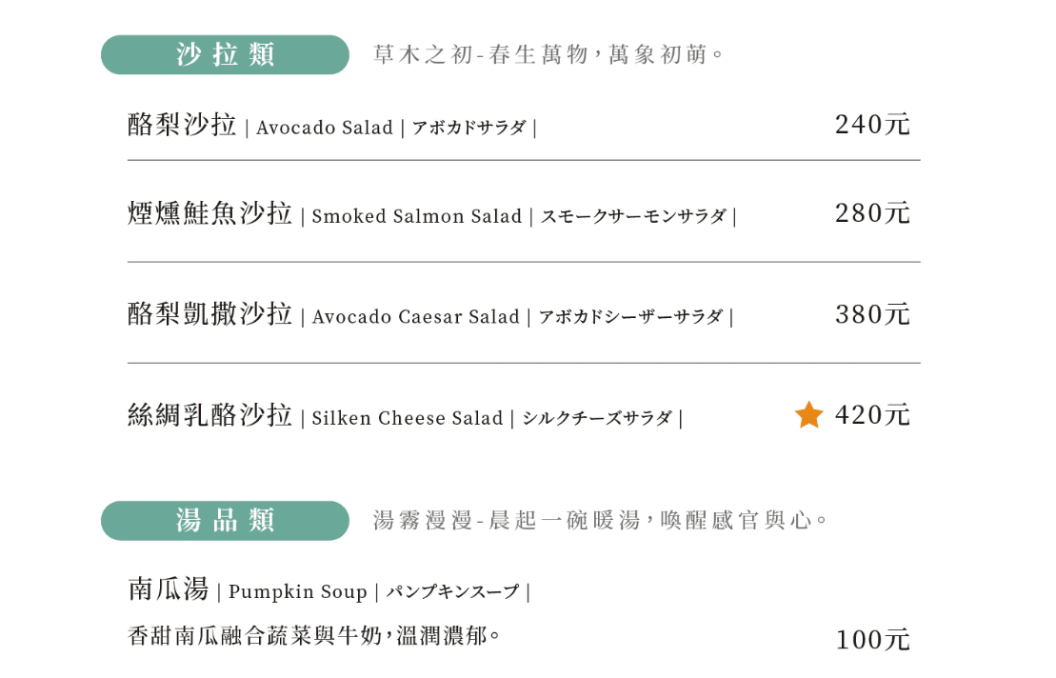Click the 420元 price beside star
Screen dimensions: 1056x678
pos(872,415)
